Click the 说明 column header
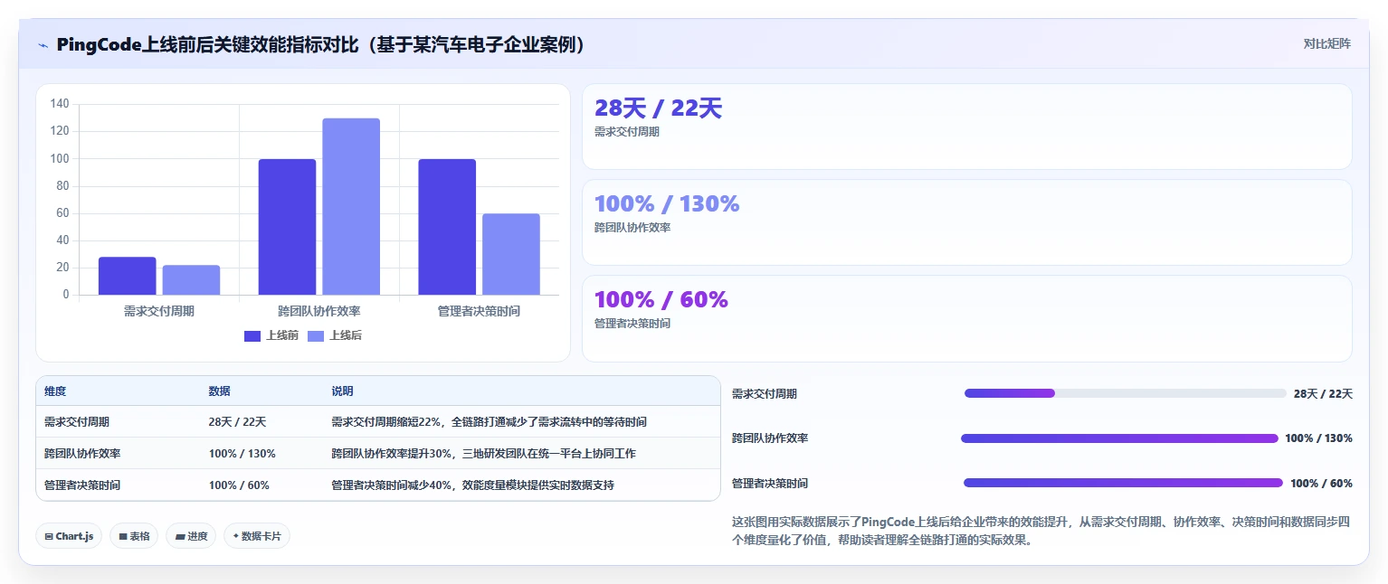 342,391
